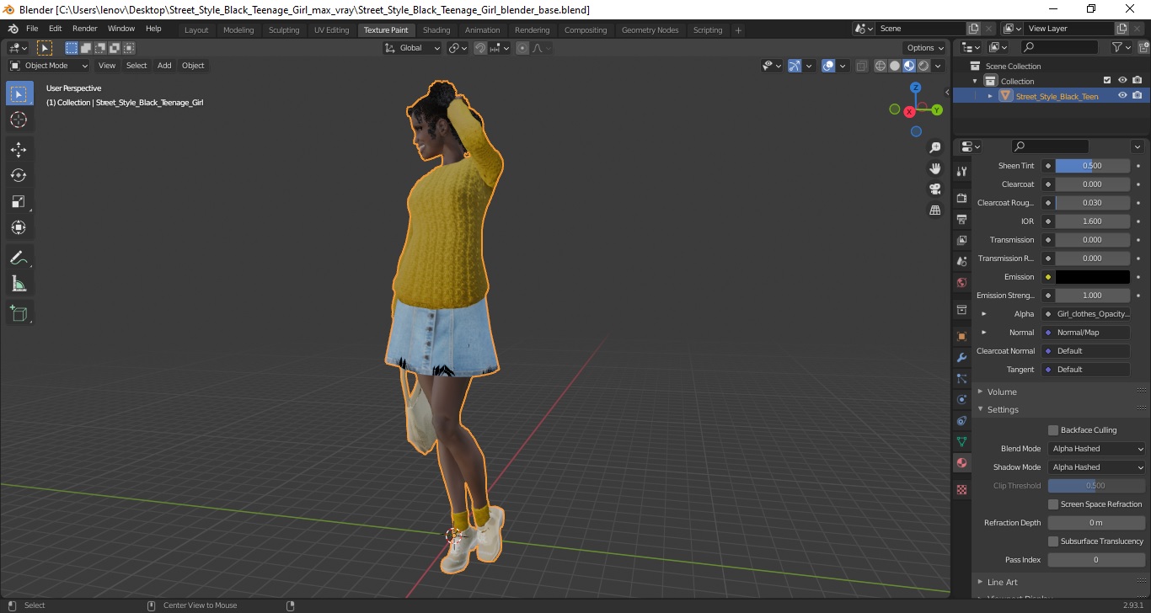Open the viewport Add menu

coord(164,66)
